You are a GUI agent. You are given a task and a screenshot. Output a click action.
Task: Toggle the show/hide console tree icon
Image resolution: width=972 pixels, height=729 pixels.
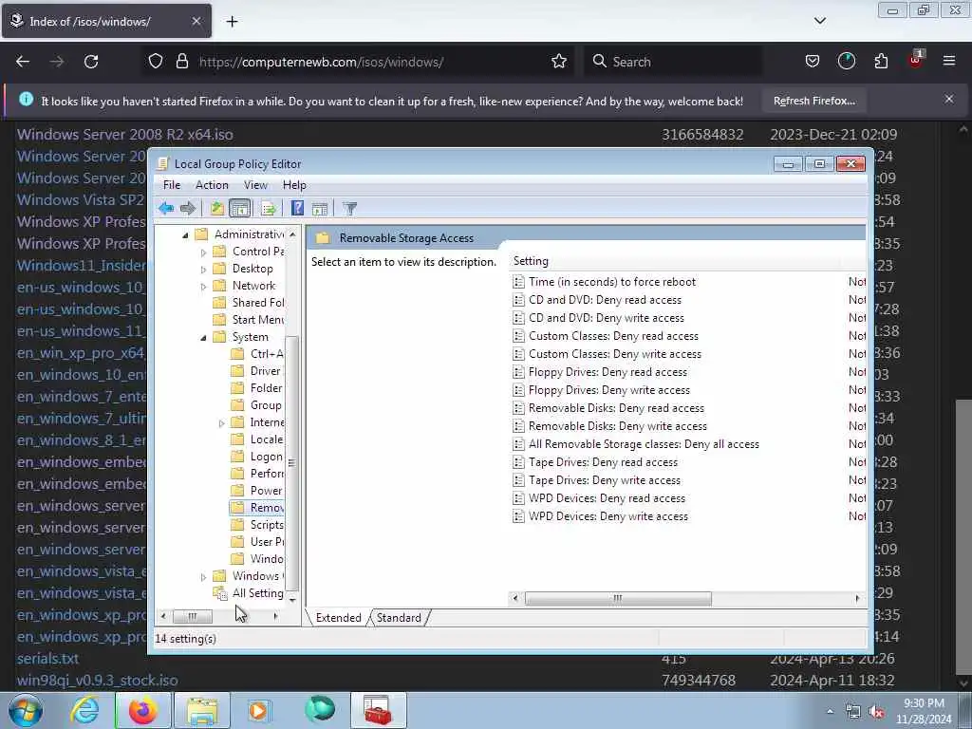[x=240, y=208]
